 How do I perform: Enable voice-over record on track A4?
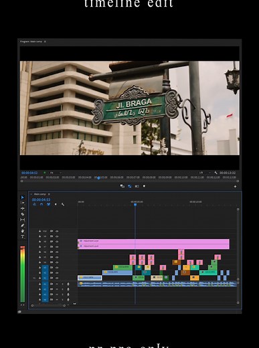click(68, 300)
